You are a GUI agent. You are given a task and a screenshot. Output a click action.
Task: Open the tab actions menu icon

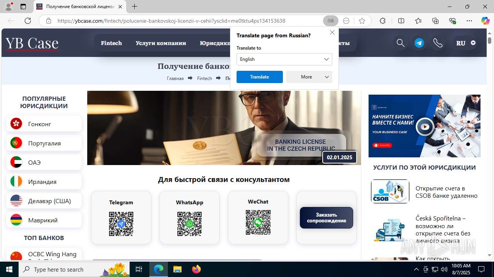pos(23,7)
